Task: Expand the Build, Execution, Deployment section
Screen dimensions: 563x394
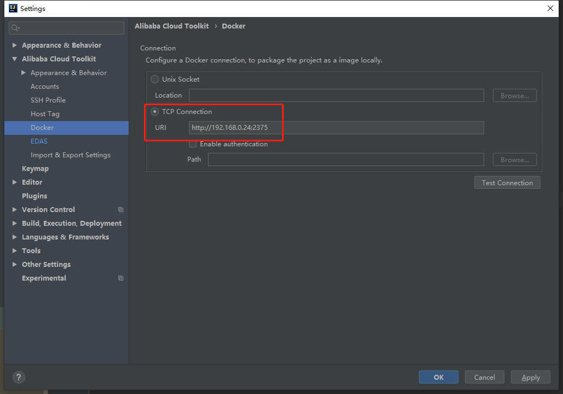Action: click(x=14, y=223)
